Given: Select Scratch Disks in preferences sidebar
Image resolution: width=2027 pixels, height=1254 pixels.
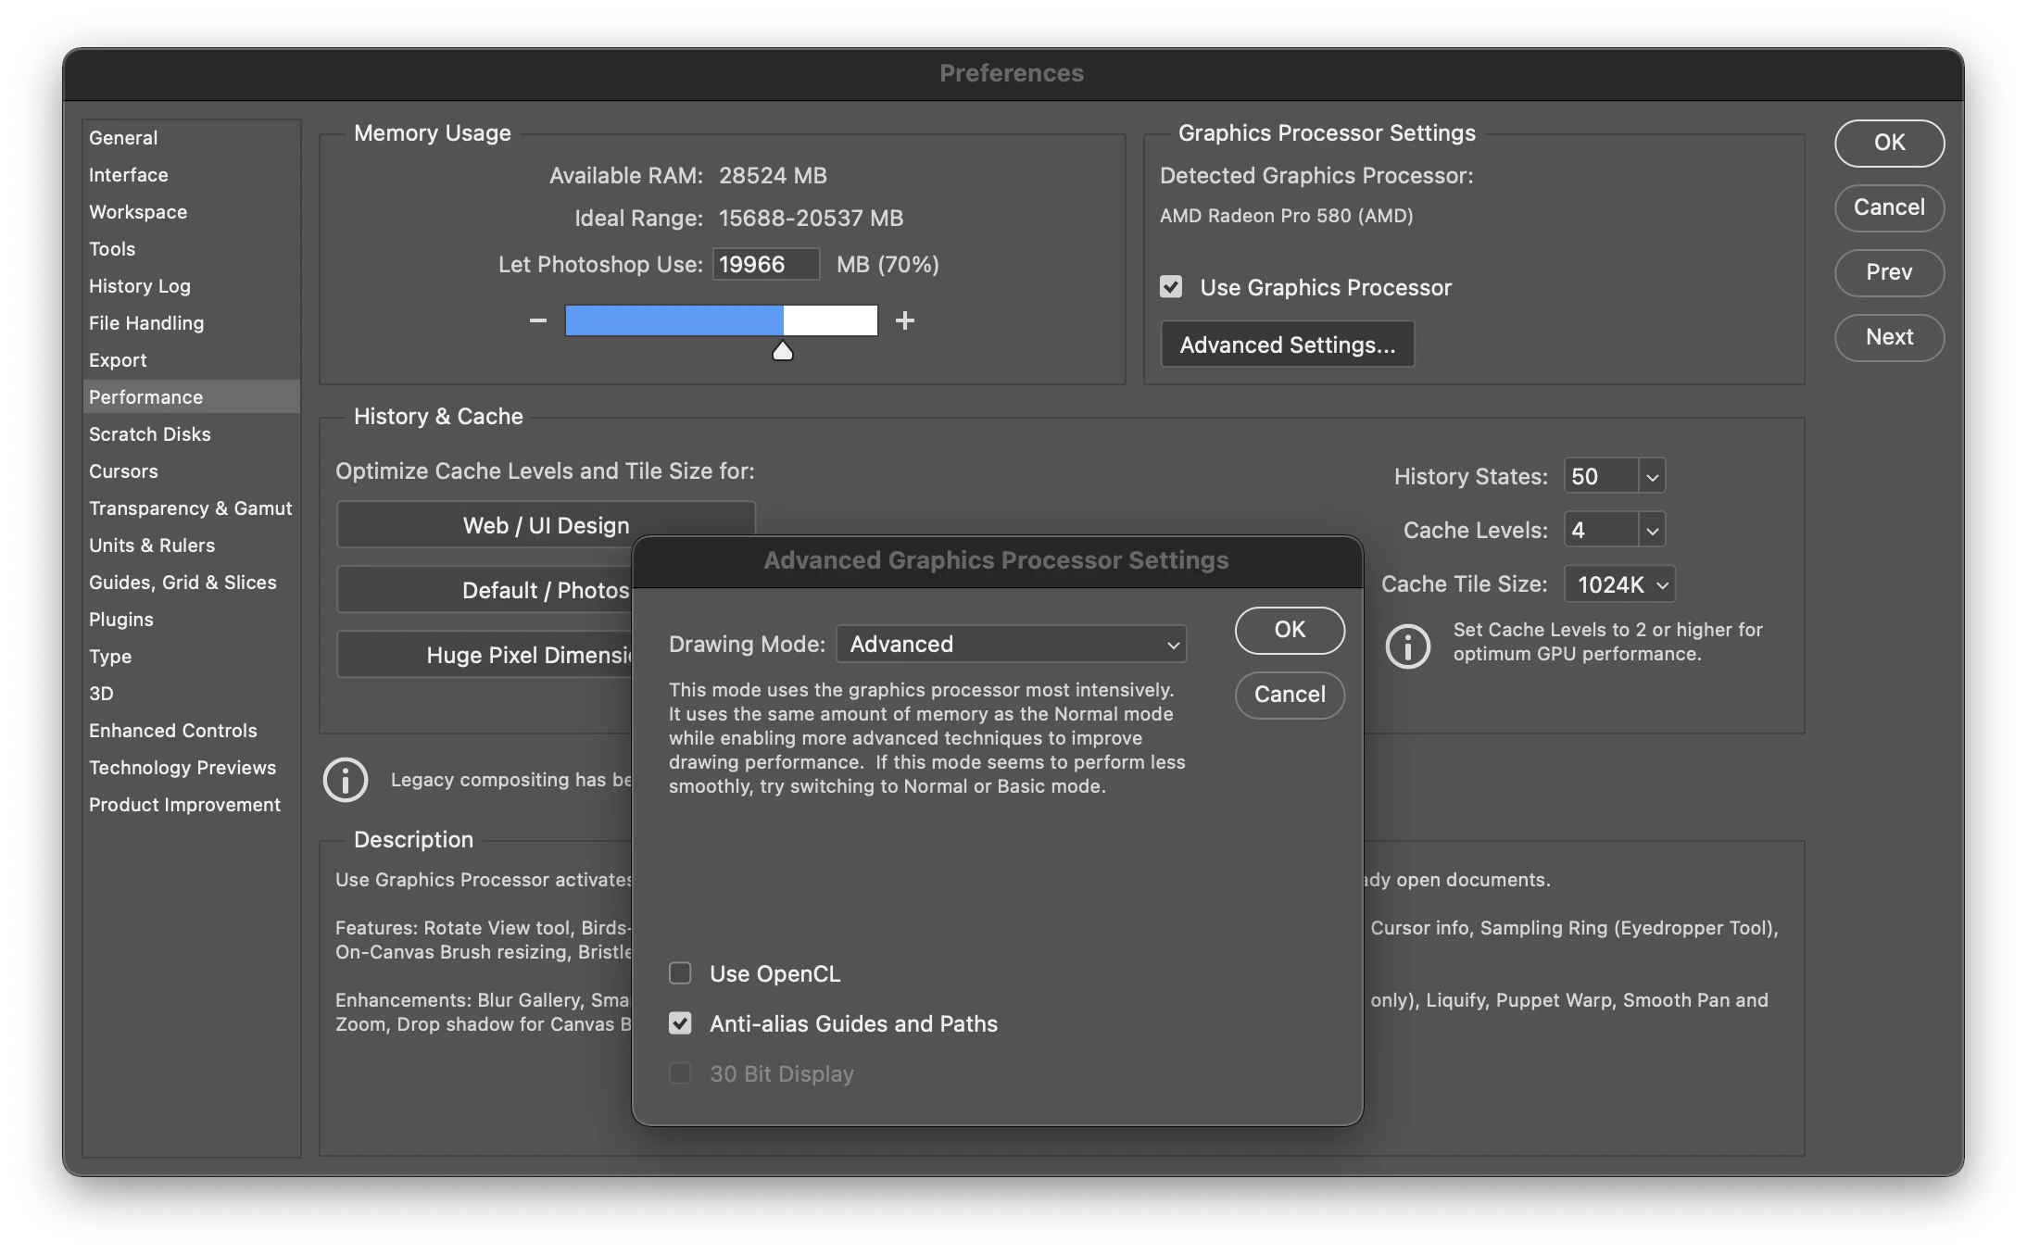Looking at the screenshot, I should click(150, 434).
